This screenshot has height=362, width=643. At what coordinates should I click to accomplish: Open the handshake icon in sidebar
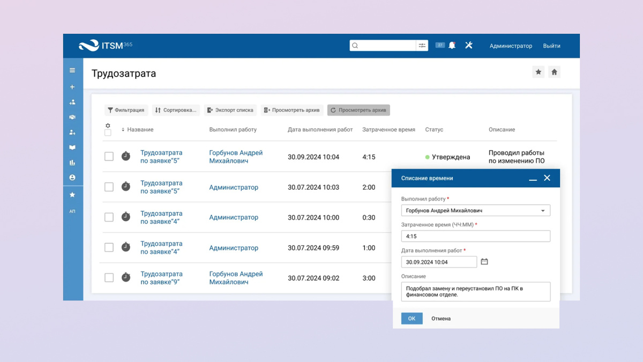coord(72,117)
